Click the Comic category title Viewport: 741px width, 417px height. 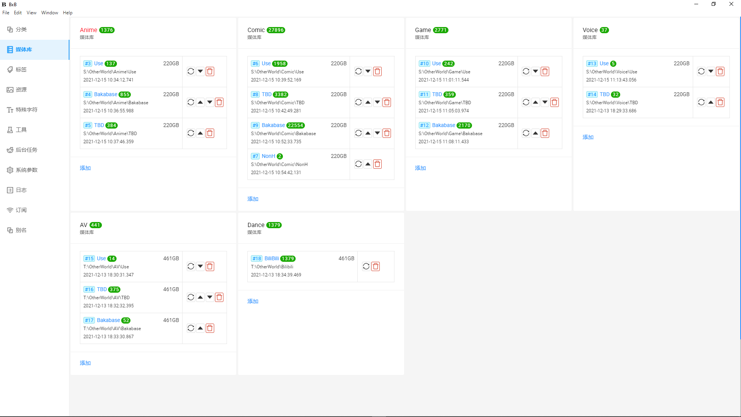(x=256, y=30)
